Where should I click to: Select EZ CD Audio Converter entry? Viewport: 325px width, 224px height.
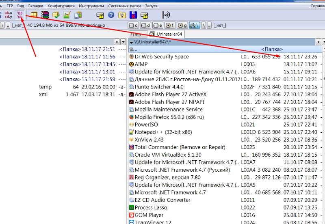(x=225, y=200)
